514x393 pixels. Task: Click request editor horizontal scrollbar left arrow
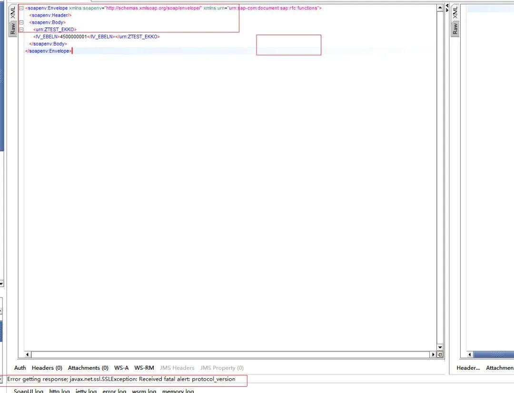(28, 355)
